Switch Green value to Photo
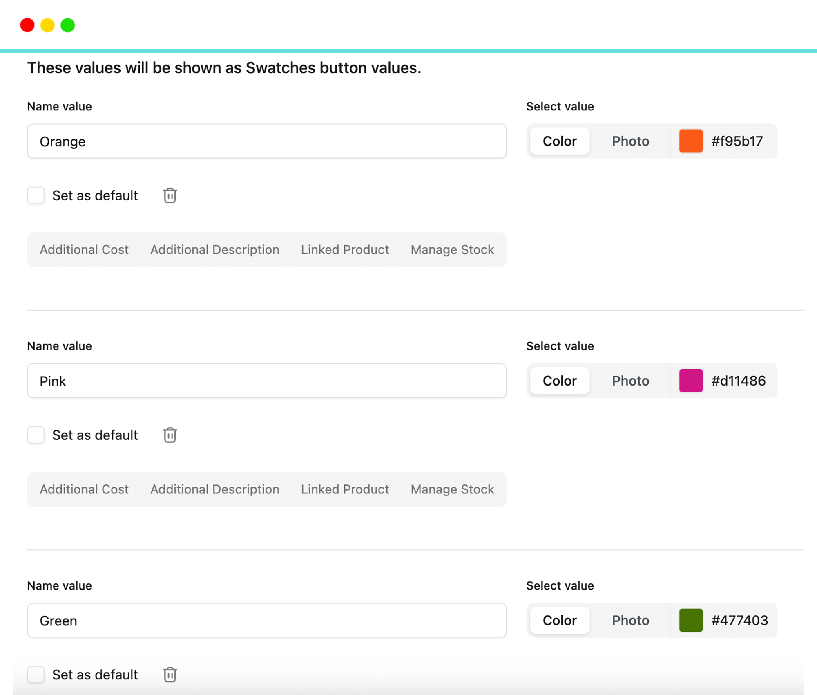Image resolution: width=817 pixels, height=695 pixels. tap(630, 620)
